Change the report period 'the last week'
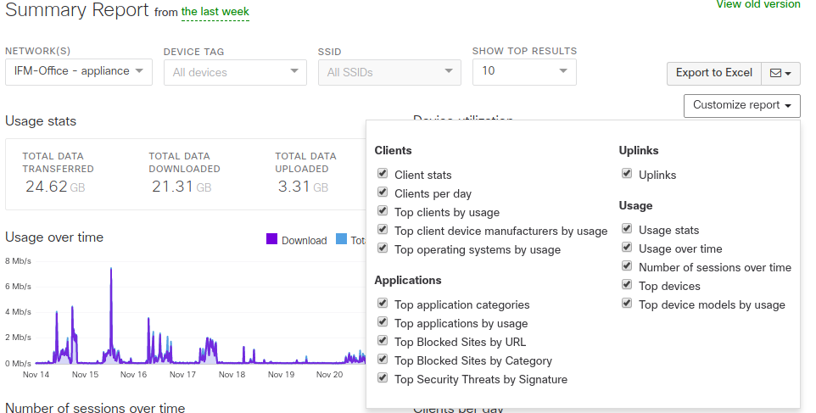The height and width of the screenshot is (413, 816). coord(215,12)
